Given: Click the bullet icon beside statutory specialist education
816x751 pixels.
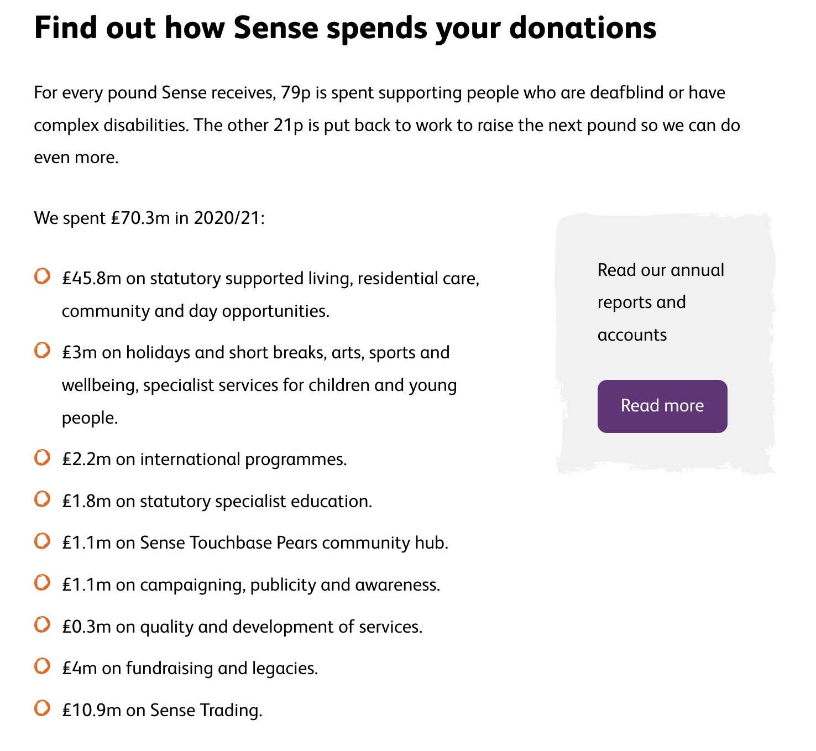Looking at the screenshot, I should click(43, 500).
